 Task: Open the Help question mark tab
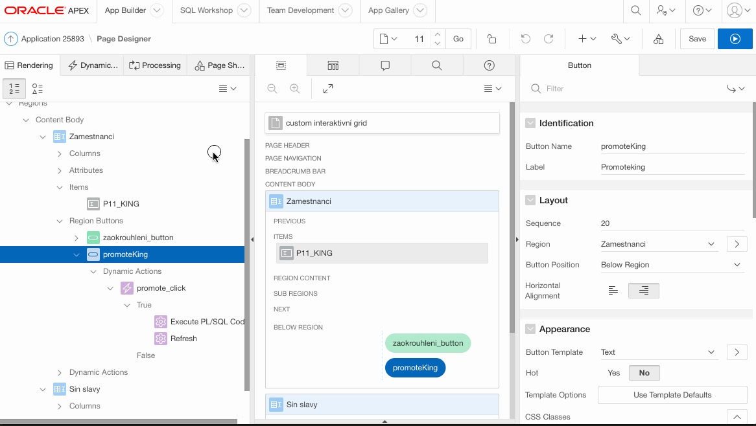pyautogui.click(x=490, y=65)
